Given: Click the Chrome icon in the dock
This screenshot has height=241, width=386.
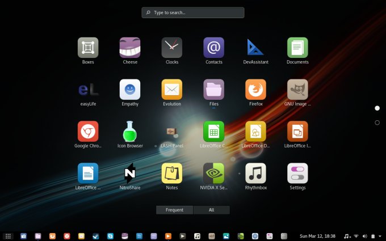Looking at the screenshot, I should (67, 236).
